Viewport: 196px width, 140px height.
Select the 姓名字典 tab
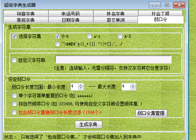116,13
